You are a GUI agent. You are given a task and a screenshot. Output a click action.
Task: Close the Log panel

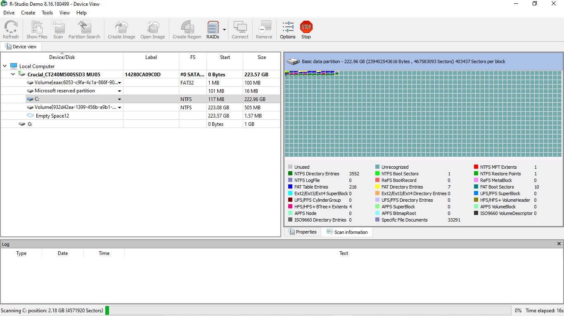(559, 244)
